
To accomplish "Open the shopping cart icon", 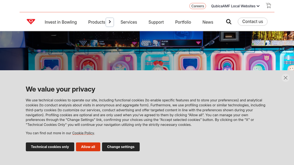I will tap(269, 6).
